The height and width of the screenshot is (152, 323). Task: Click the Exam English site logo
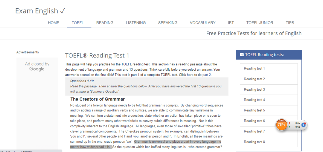point(40,11)
